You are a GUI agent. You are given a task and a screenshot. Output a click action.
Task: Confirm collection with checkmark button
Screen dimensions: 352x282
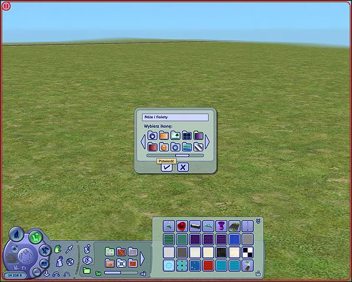(167, 167)
